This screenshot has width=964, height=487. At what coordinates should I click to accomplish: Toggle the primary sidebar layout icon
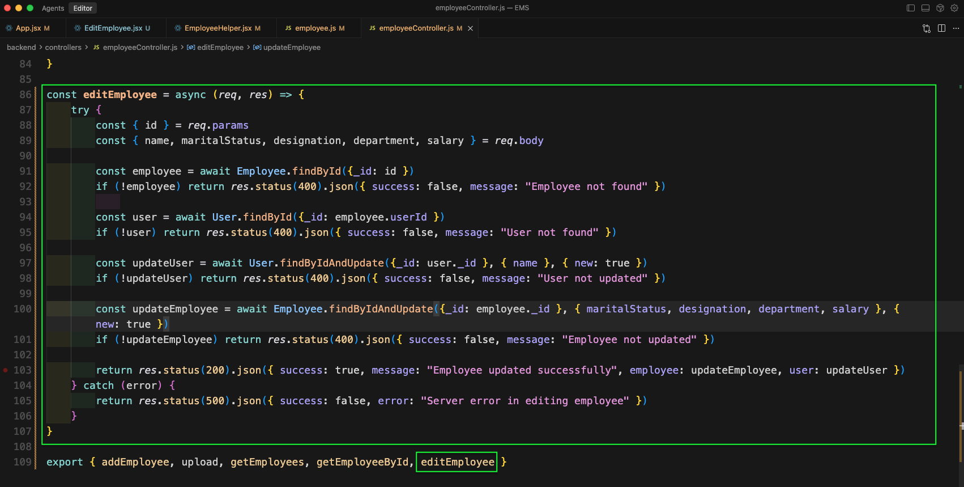click(x=911, y=8)
